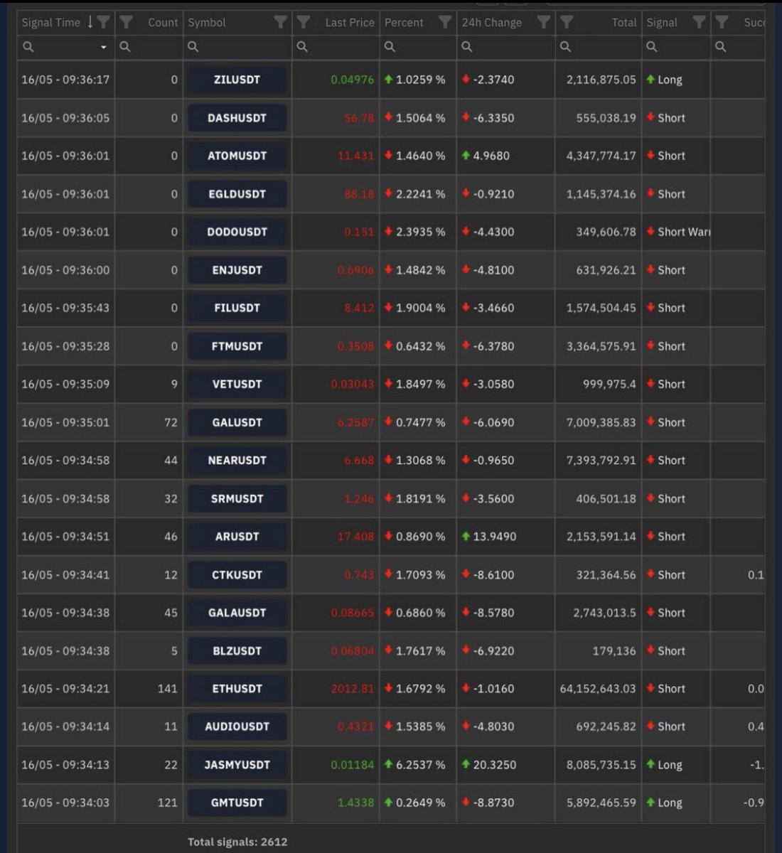Screen dimensions: 782x853
Task: Click the filter icon on the Symbol column
Action: coord(281,22)
